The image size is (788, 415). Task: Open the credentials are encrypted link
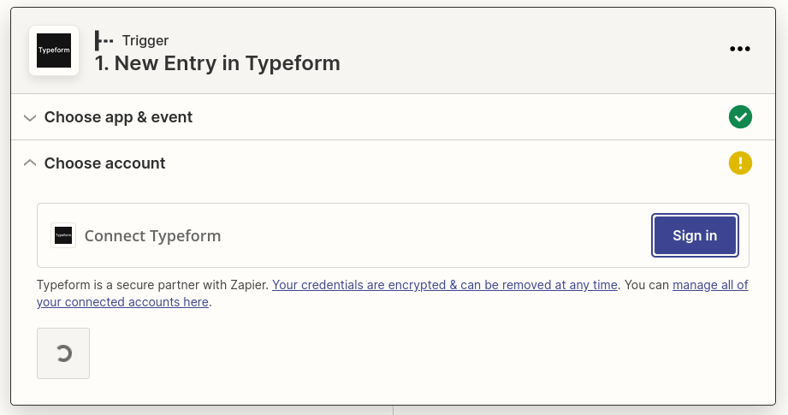click(445, 285)
